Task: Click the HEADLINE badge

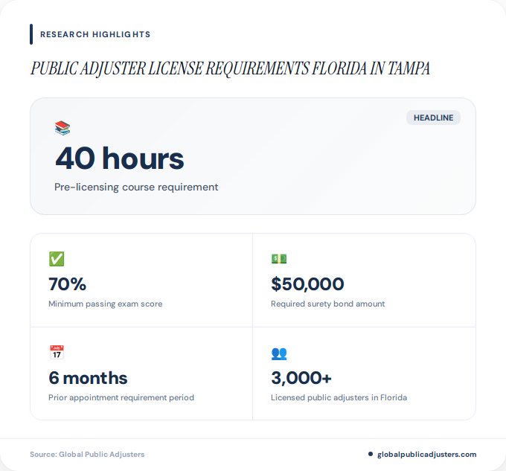Action: coord(433,118)
